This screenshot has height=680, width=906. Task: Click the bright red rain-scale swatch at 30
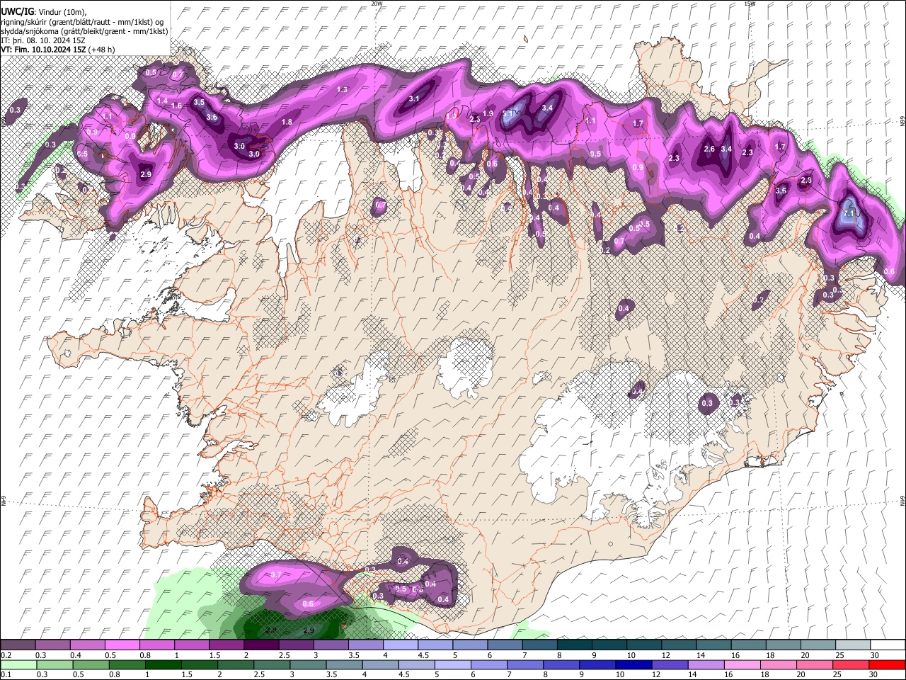(887, 664)
